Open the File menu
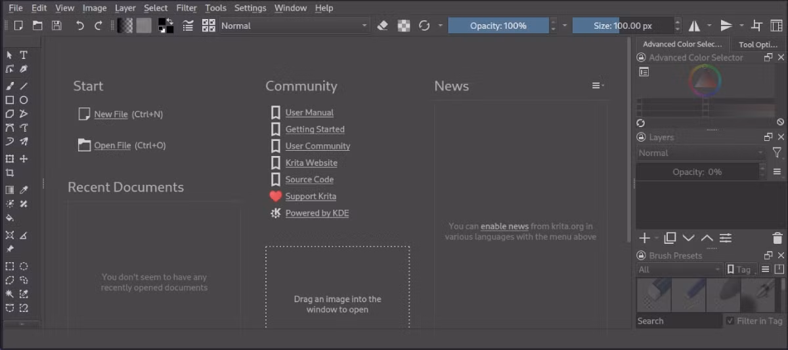 [x=16, y=8]
